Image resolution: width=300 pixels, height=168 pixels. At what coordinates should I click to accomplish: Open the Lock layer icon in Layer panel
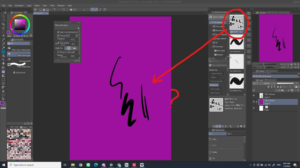(x=278, y=87)
